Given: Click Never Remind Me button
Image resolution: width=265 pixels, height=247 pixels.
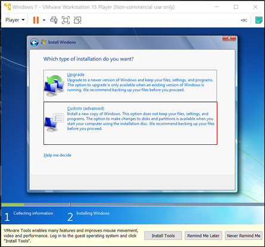Looking at the screenshot, I should click(244, 236).
